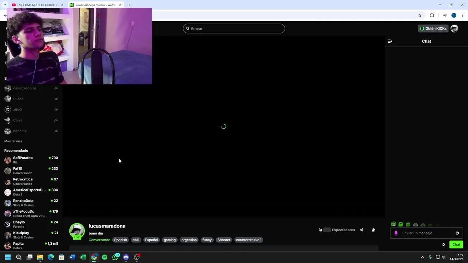
Task: Open the Chrome tab search dropdown arrow
Action: pyautogui.click(x=4, y=5)
